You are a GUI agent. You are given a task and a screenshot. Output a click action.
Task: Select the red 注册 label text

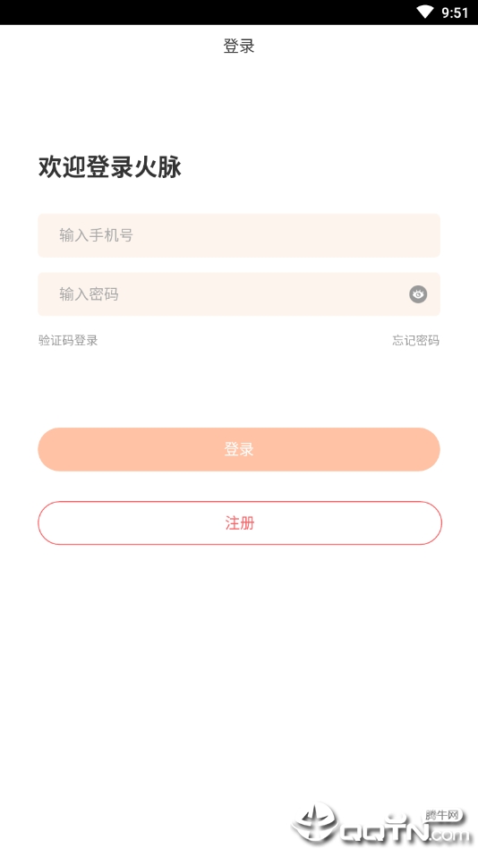(x=240, y=523)
